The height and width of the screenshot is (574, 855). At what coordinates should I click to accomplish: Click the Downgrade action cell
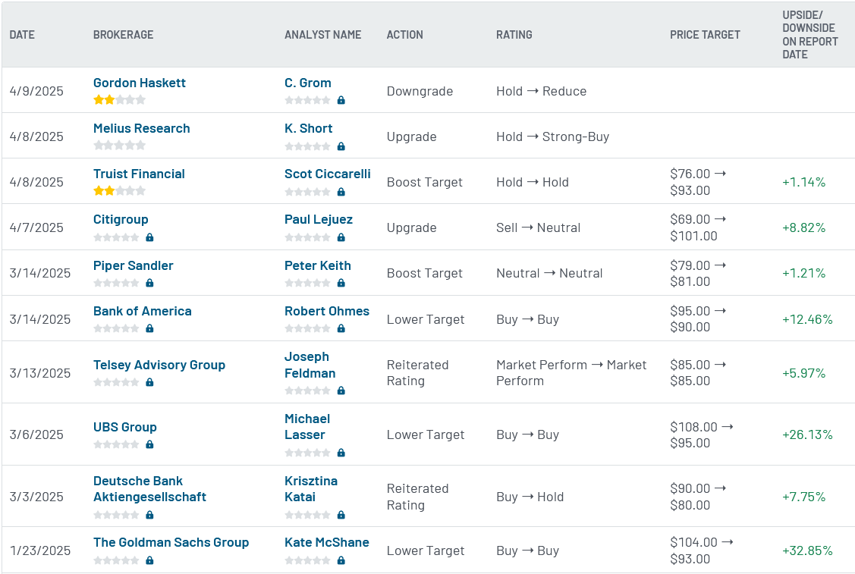420,91
